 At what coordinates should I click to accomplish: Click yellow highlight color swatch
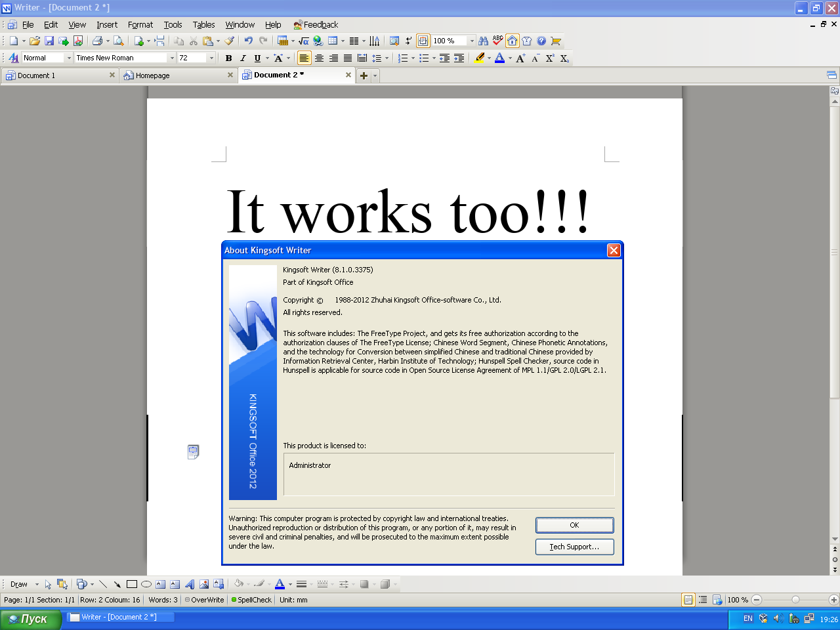point(480,58)
